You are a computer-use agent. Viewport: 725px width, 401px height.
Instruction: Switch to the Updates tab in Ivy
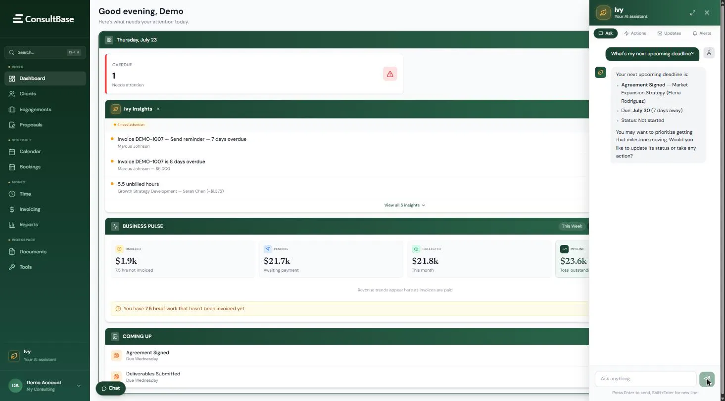669,33
